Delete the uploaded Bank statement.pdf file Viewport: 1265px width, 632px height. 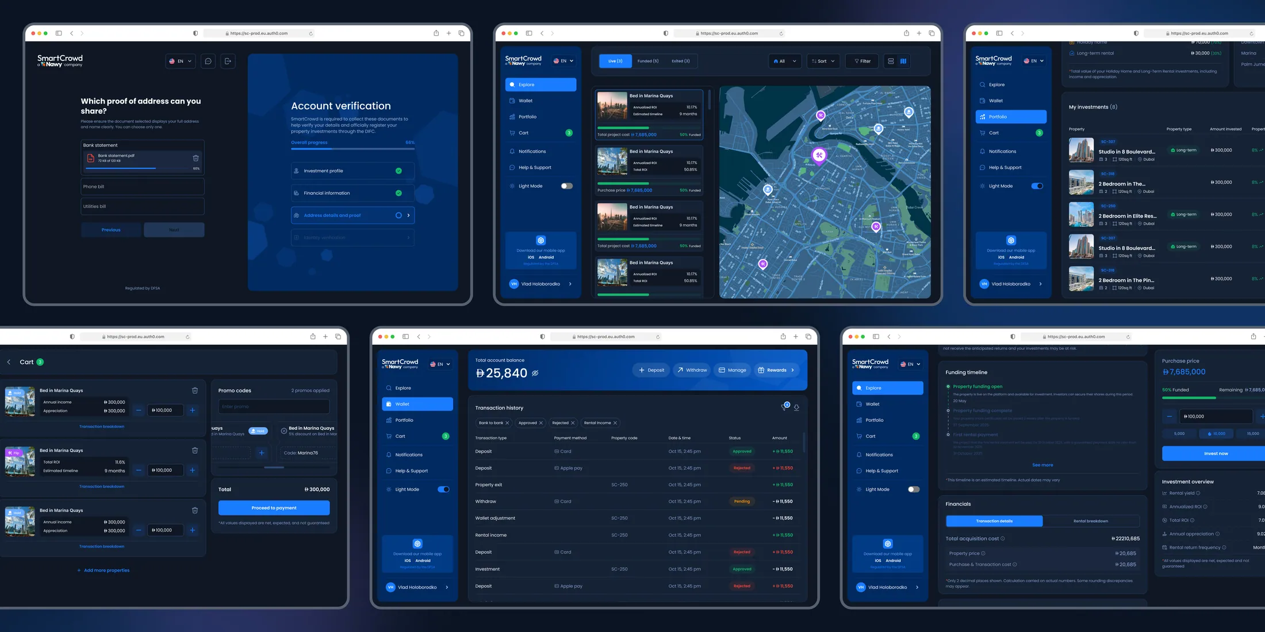coord(195,158)
